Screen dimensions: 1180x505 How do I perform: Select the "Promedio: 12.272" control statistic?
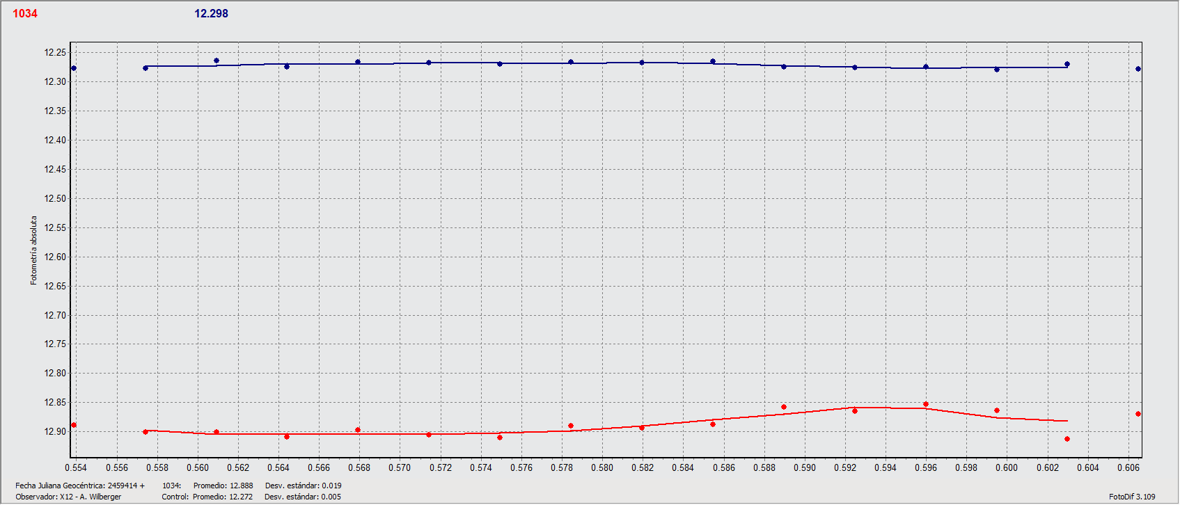(x=223, y=497)
